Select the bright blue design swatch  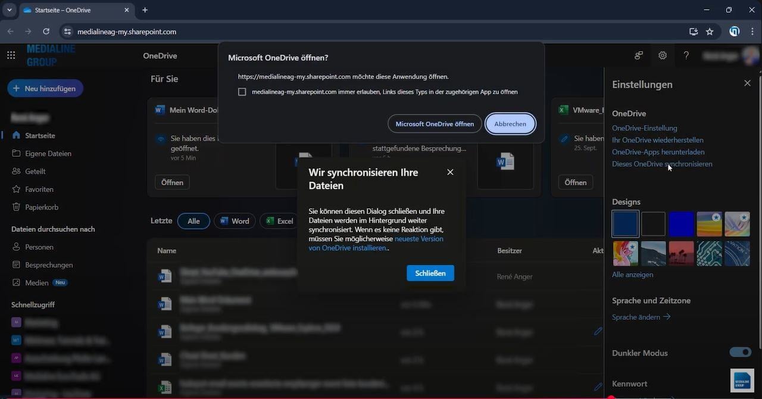coord(681,224)
